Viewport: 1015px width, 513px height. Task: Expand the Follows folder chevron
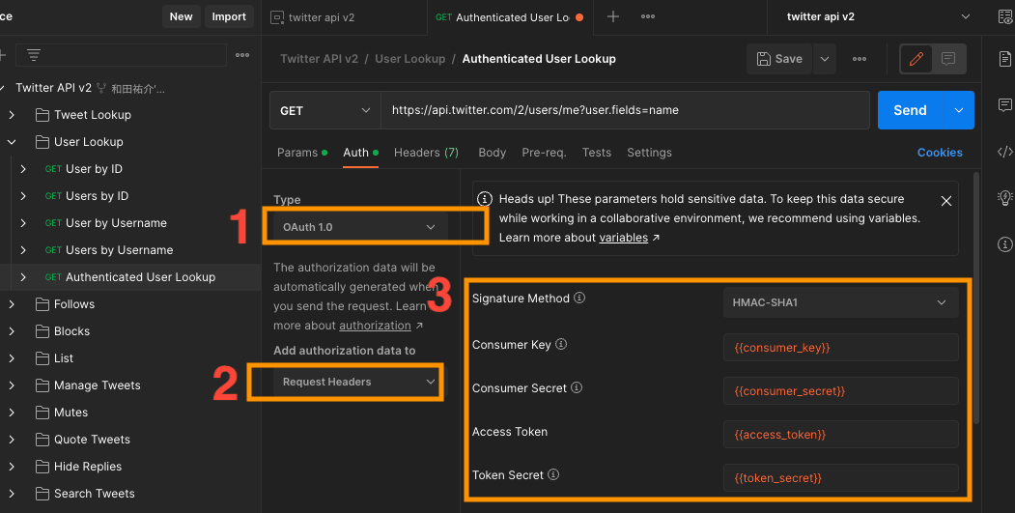click(12, 304)
